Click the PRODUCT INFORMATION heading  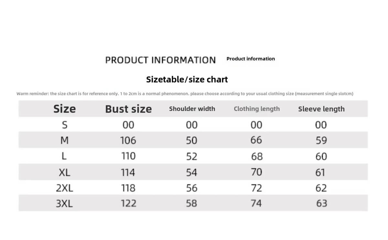click(160, 60)
